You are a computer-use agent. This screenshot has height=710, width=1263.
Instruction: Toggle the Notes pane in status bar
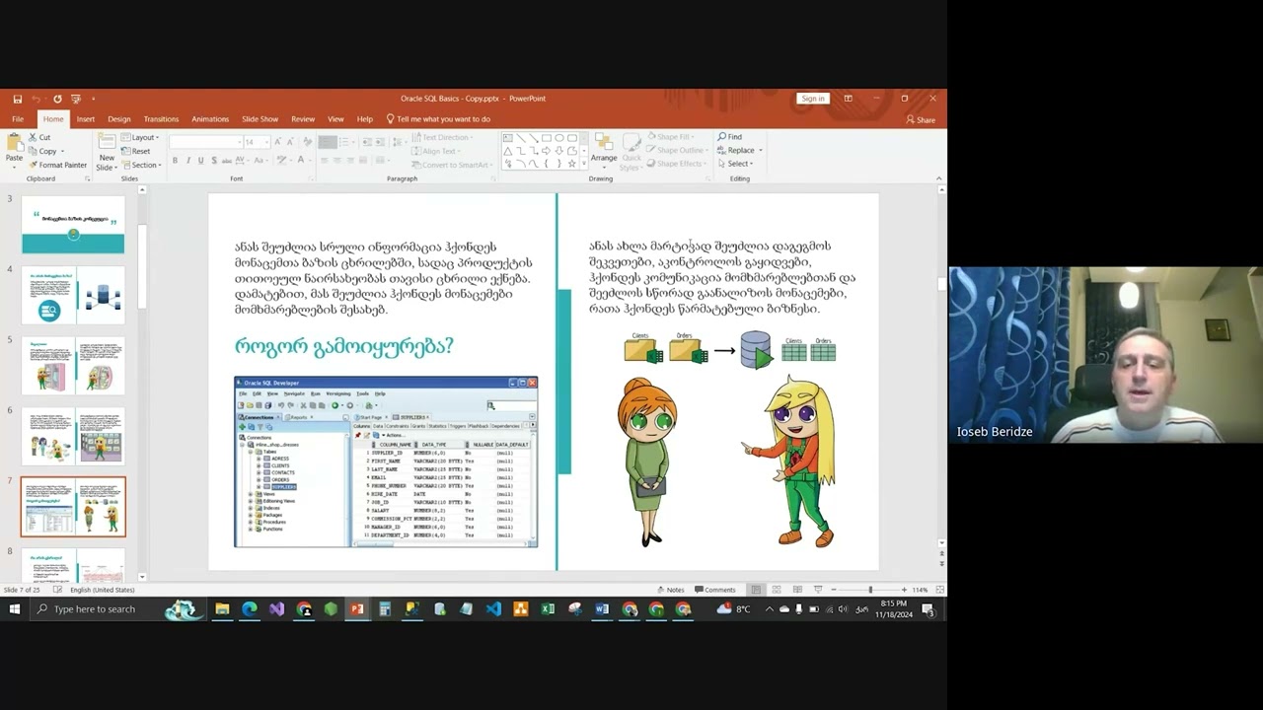click(670, 590)
